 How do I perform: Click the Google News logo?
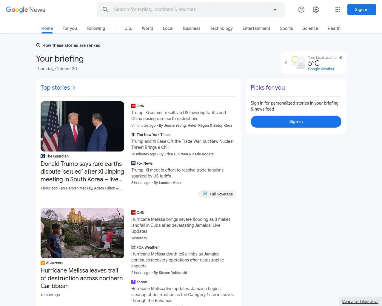[25, 10]
